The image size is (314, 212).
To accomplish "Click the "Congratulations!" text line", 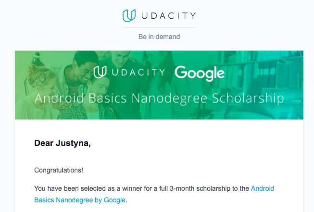I will coord(59,170).
